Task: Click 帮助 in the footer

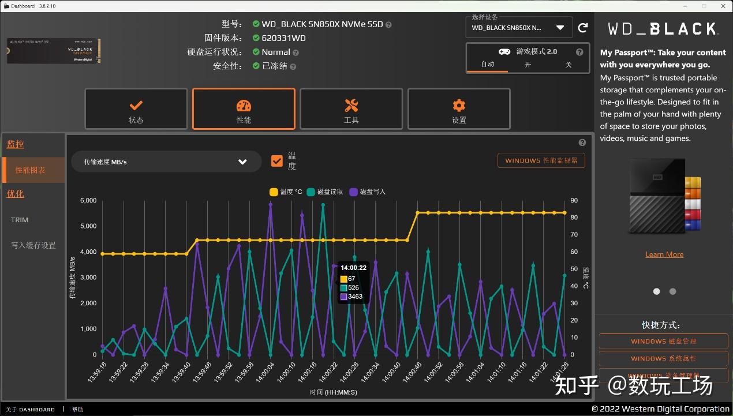Action: tap(77, 409)
